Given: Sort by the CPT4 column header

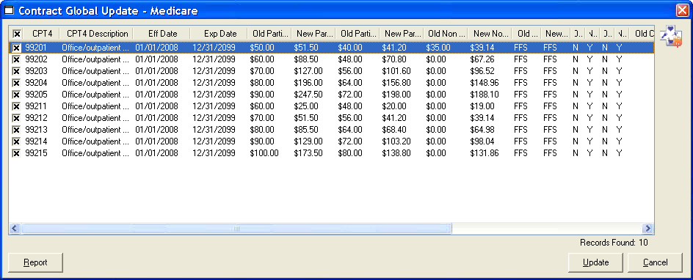Looking at the screenshot, I should click(42, 34).
